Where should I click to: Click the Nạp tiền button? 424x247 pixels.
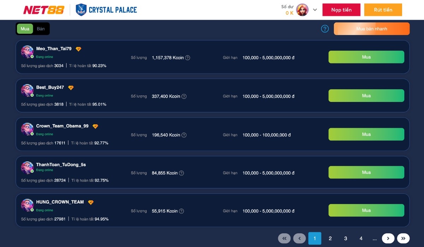(341, 10)
